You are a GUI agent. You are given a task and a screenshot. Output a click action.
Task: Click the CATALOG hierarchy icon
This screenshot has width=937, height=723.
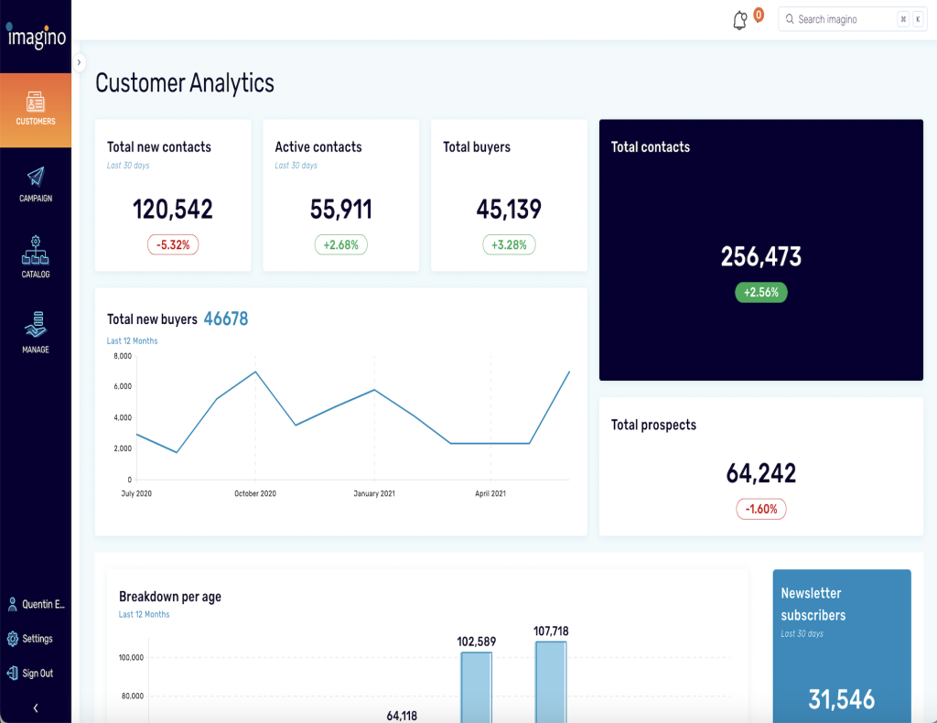36,249
